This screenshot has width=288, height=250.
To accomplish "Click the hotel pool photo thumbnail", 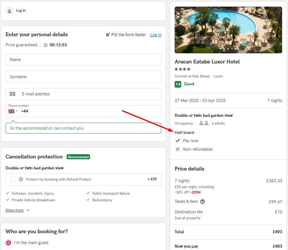I will tap(228, 30).
